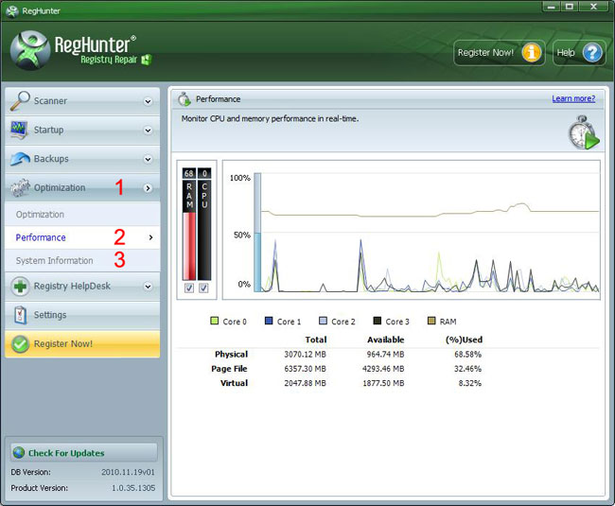Click the stopwatch play icon

coord(583,134)
